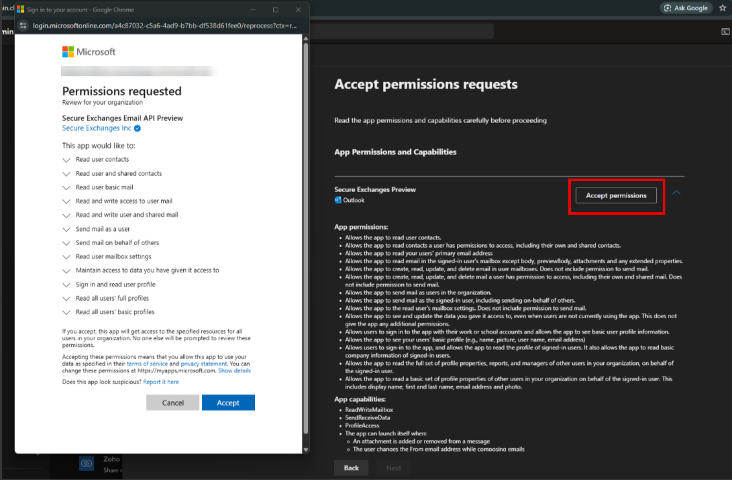Bookmark the page with the star icon
Screen dimensions: 732x480
[723, 8]
